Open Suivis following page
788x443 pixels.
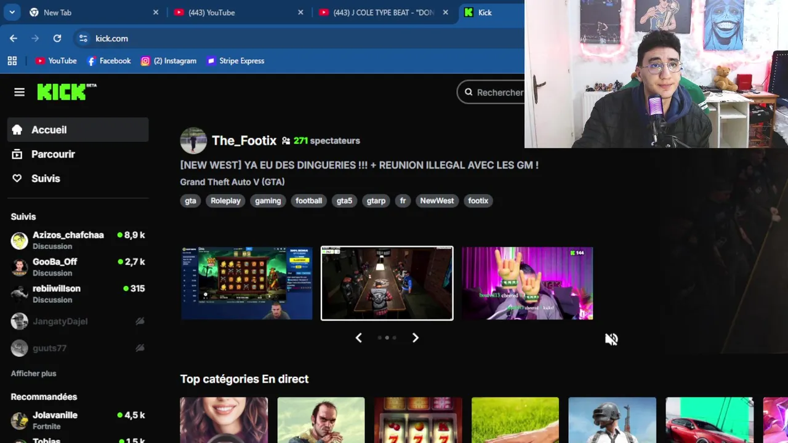78,178
